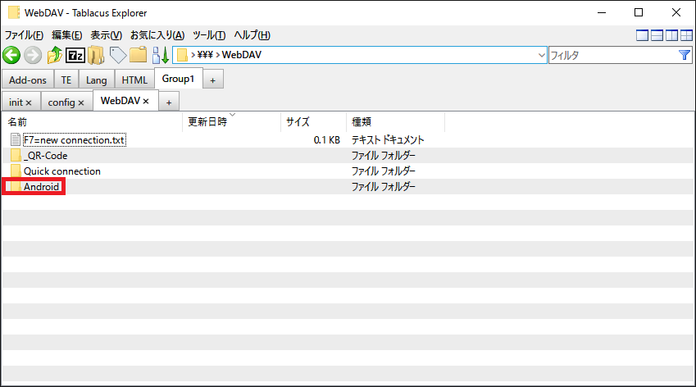This screenshot has height=387, width=696.
Task: Maximize the Tablacus Explorer window
Action: pos(639,13)
